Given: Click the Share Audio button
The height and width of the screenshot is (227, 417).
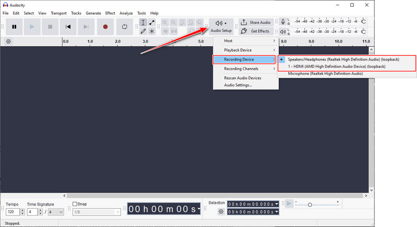Looking at the screenshot, I should [256, 22].
